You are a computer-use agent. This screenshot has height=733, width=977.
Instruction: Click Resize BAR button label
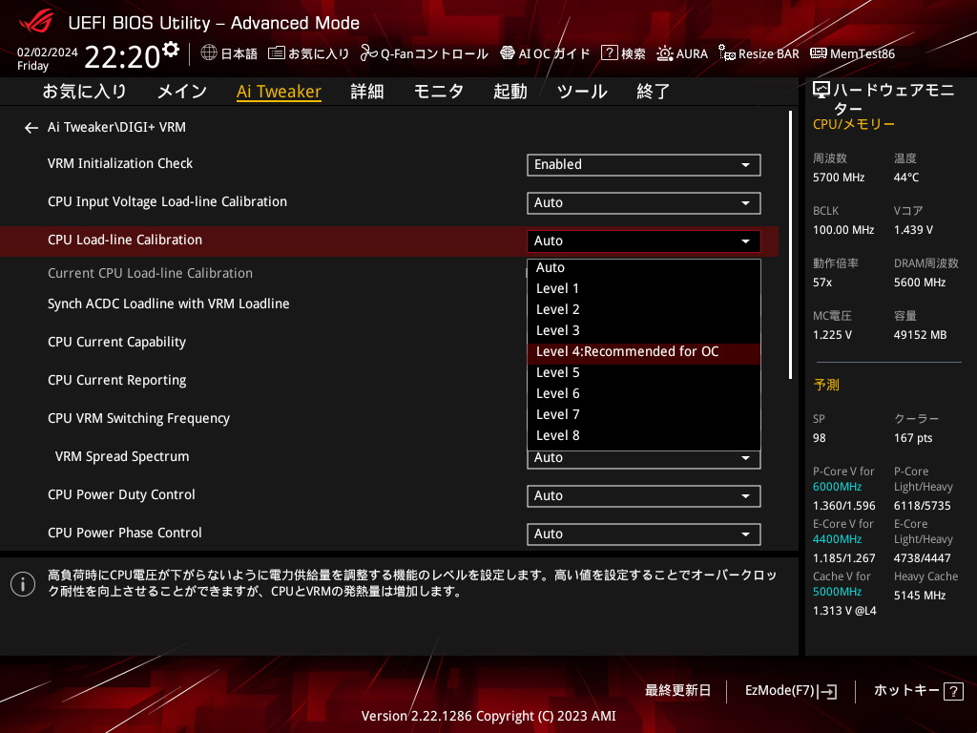click(x=768, y=54)
